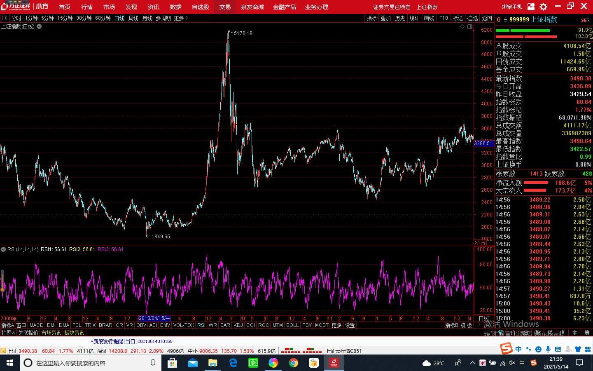Click the diamond icon at chart top right
Image resolution: width=593 pixels, height=371 pixels.
click(x=462, y=26)
